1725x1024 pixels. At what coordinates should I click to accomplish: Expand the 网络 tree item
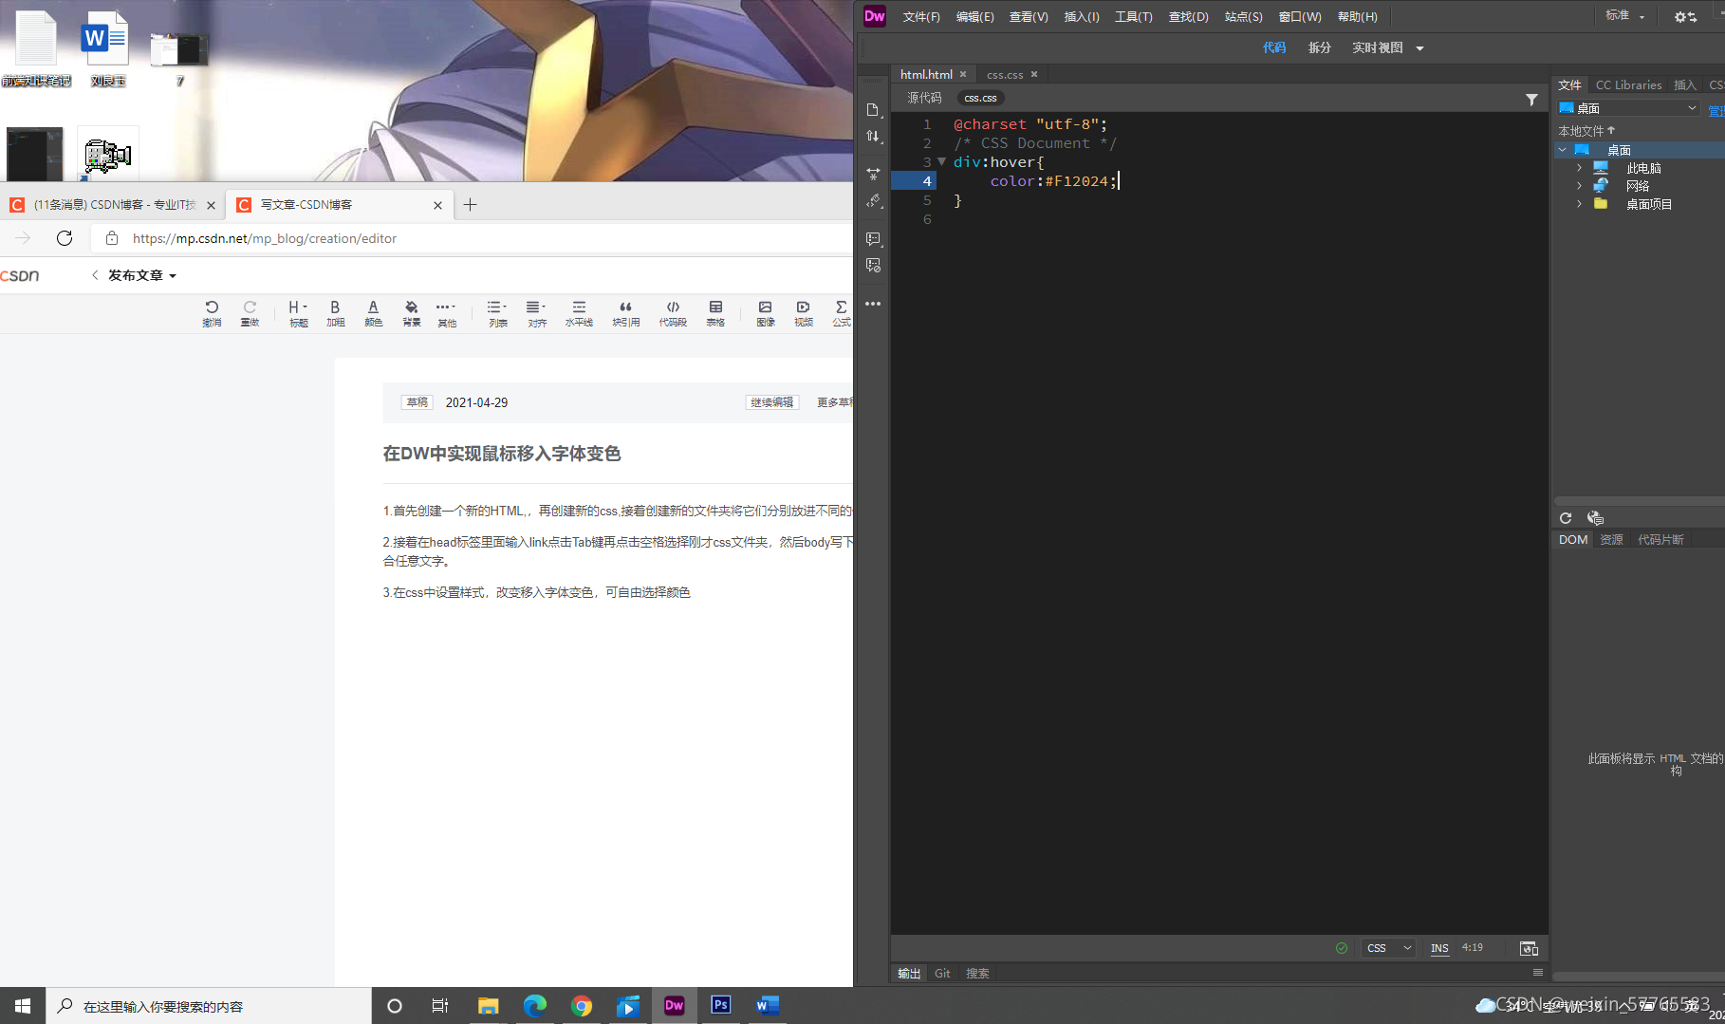(x=1579, y=186)
